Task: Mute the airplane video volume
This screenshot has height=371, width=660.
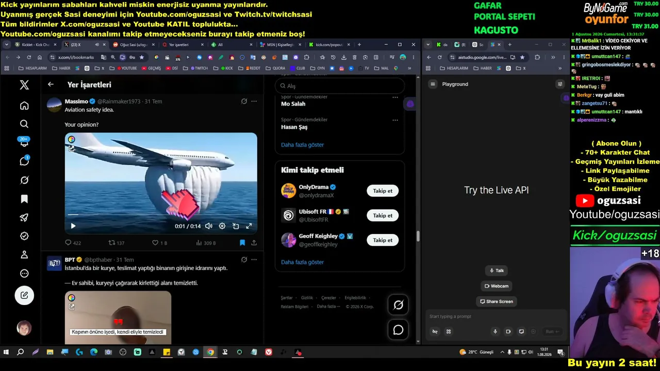Action: click(x=208, y=226)
